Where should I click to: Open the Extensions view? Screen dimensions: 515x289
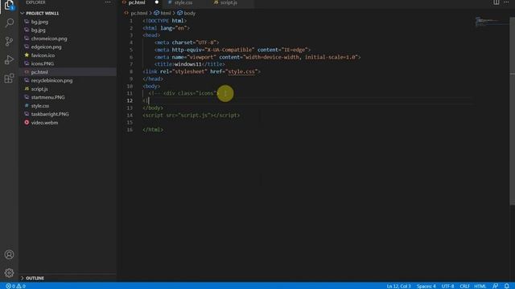[9, 78]
